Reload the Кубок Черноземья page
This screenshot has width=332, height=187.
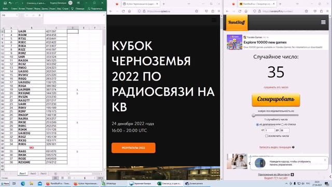coord(123,11)
